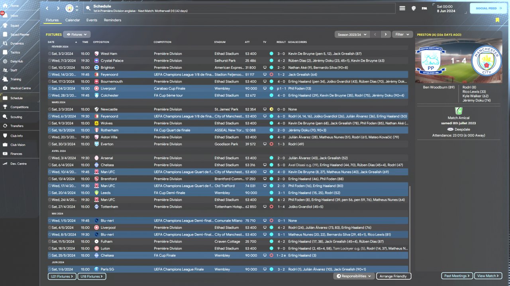Screen dimensions: 510x286
Task: Click the View Match button
Action: coord(488,276)
